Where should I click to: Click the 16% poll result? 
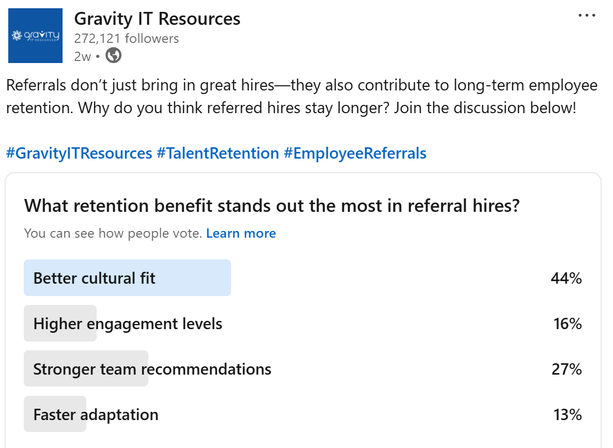(567, 324)
